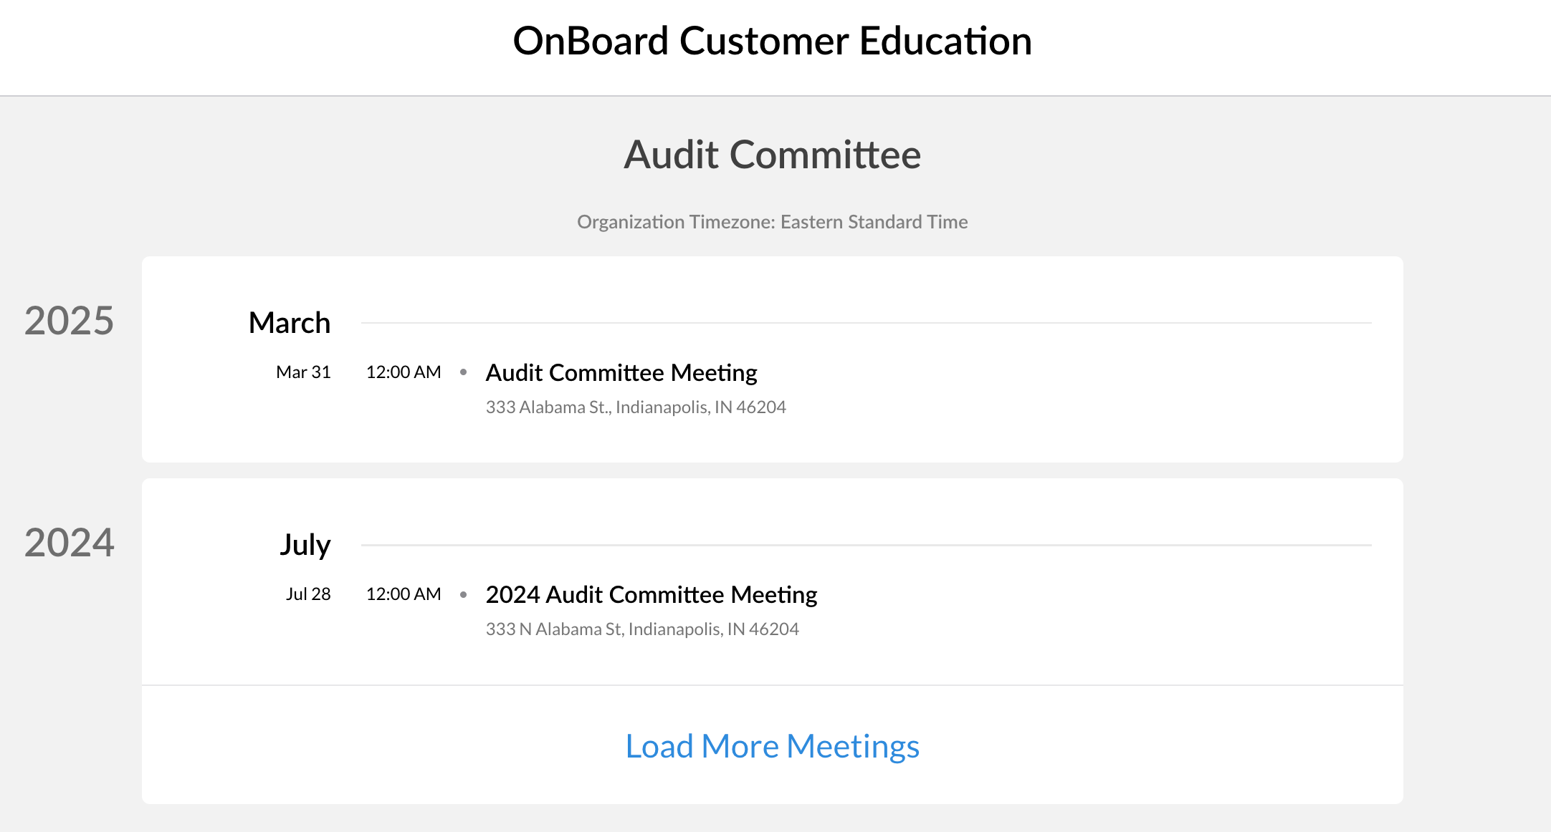
Task: Click the 2024 year marker
Action: [x=69, y=542]
